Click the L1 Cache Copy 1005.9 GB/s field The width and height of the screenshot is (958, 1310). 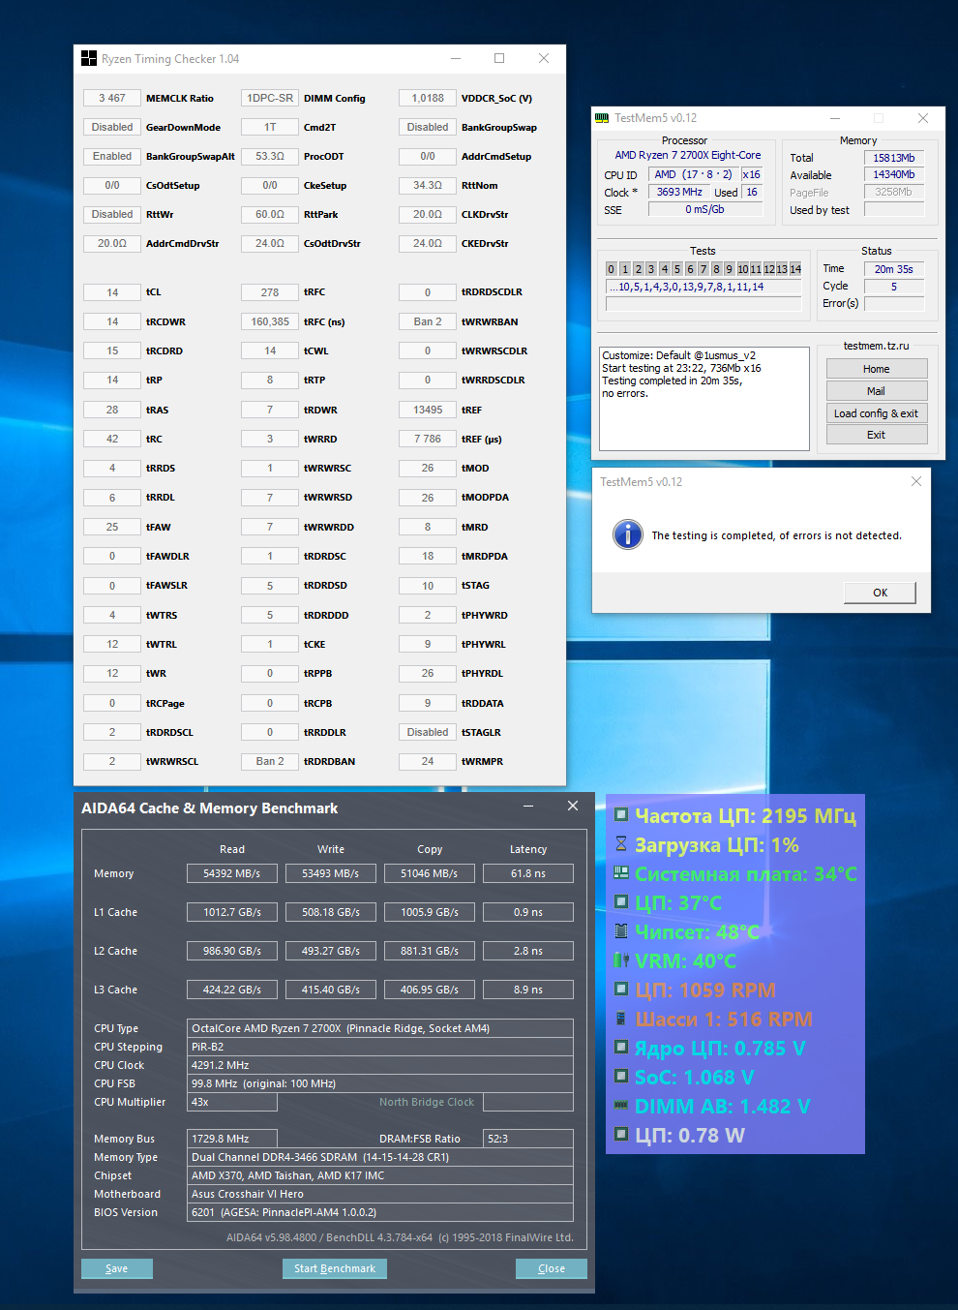tap(430, 912)
